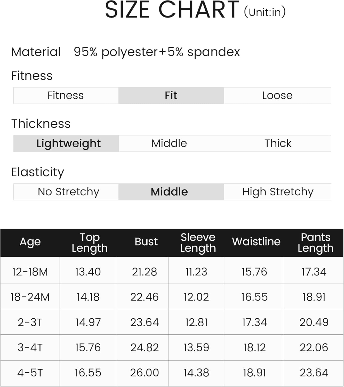This screenshot has width=344, height=387.
Task: Click the 26.00 bust value cell
Action: coord(145,373)
